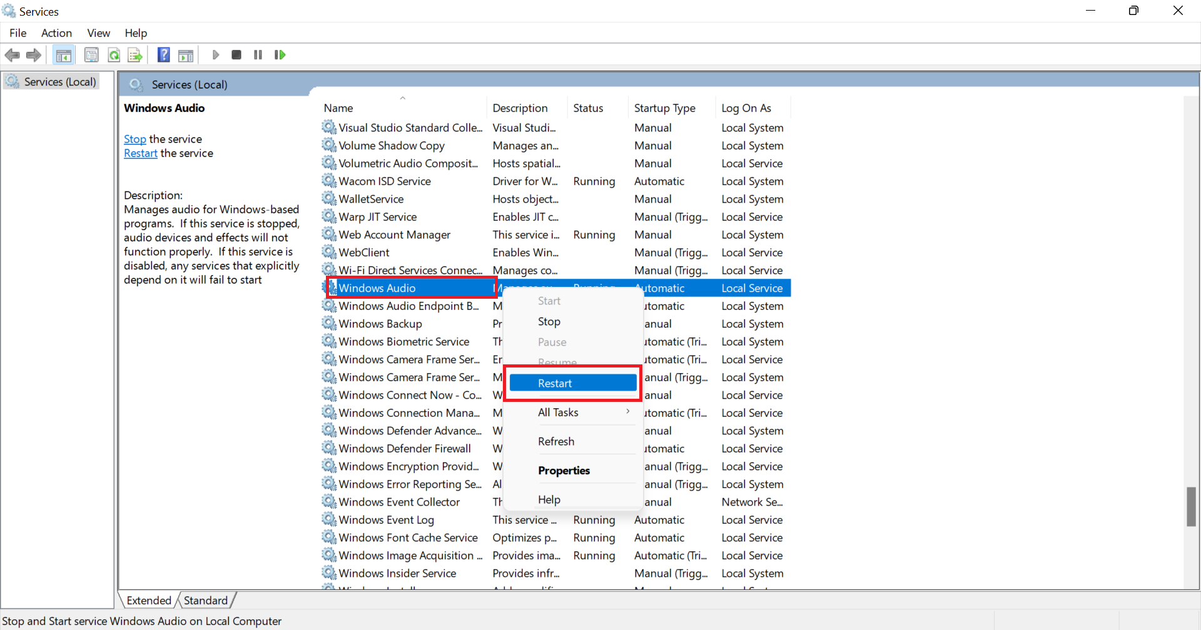Click the Restart the service link
This screenshot has height=630, width=1201.
pos(140,153)
